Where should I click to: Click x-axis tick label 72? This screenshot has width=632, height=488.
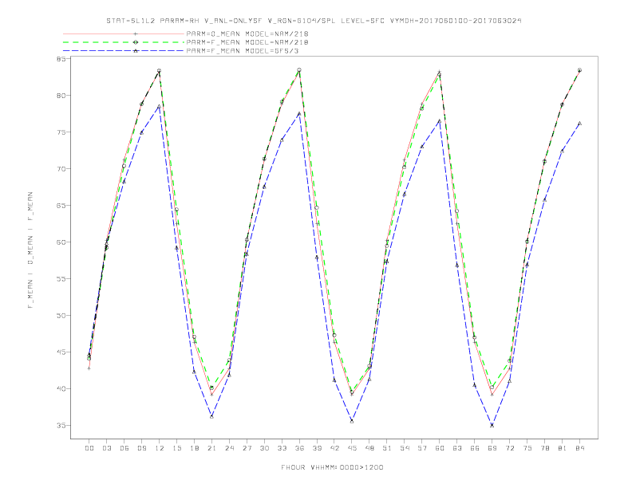(509, 448)
